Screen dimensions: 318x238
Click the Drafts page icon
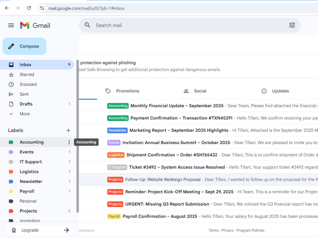click(x=11, y=104)
